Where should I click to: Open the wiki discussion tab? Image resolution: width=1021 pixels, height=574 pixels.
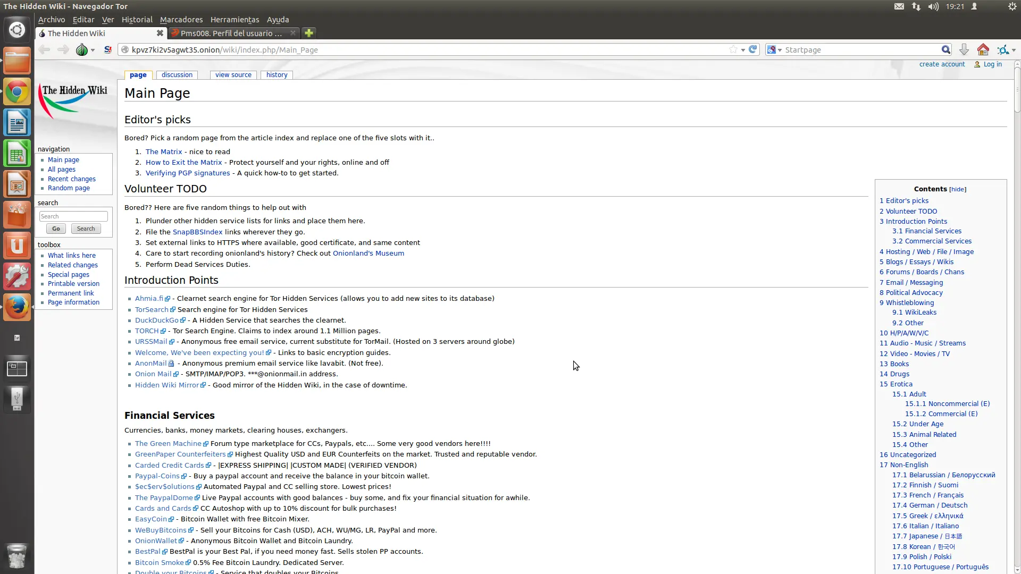click(177, 75)
